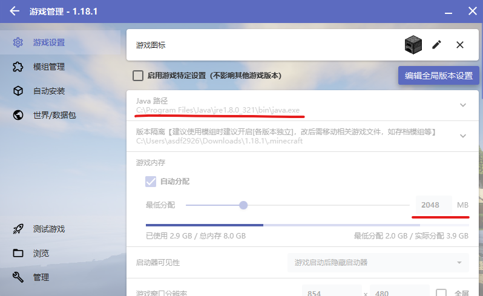Click the rocket icon for test game
This screenshot has height=296, width=483.
pyautogui.click(x=18, y=229)
